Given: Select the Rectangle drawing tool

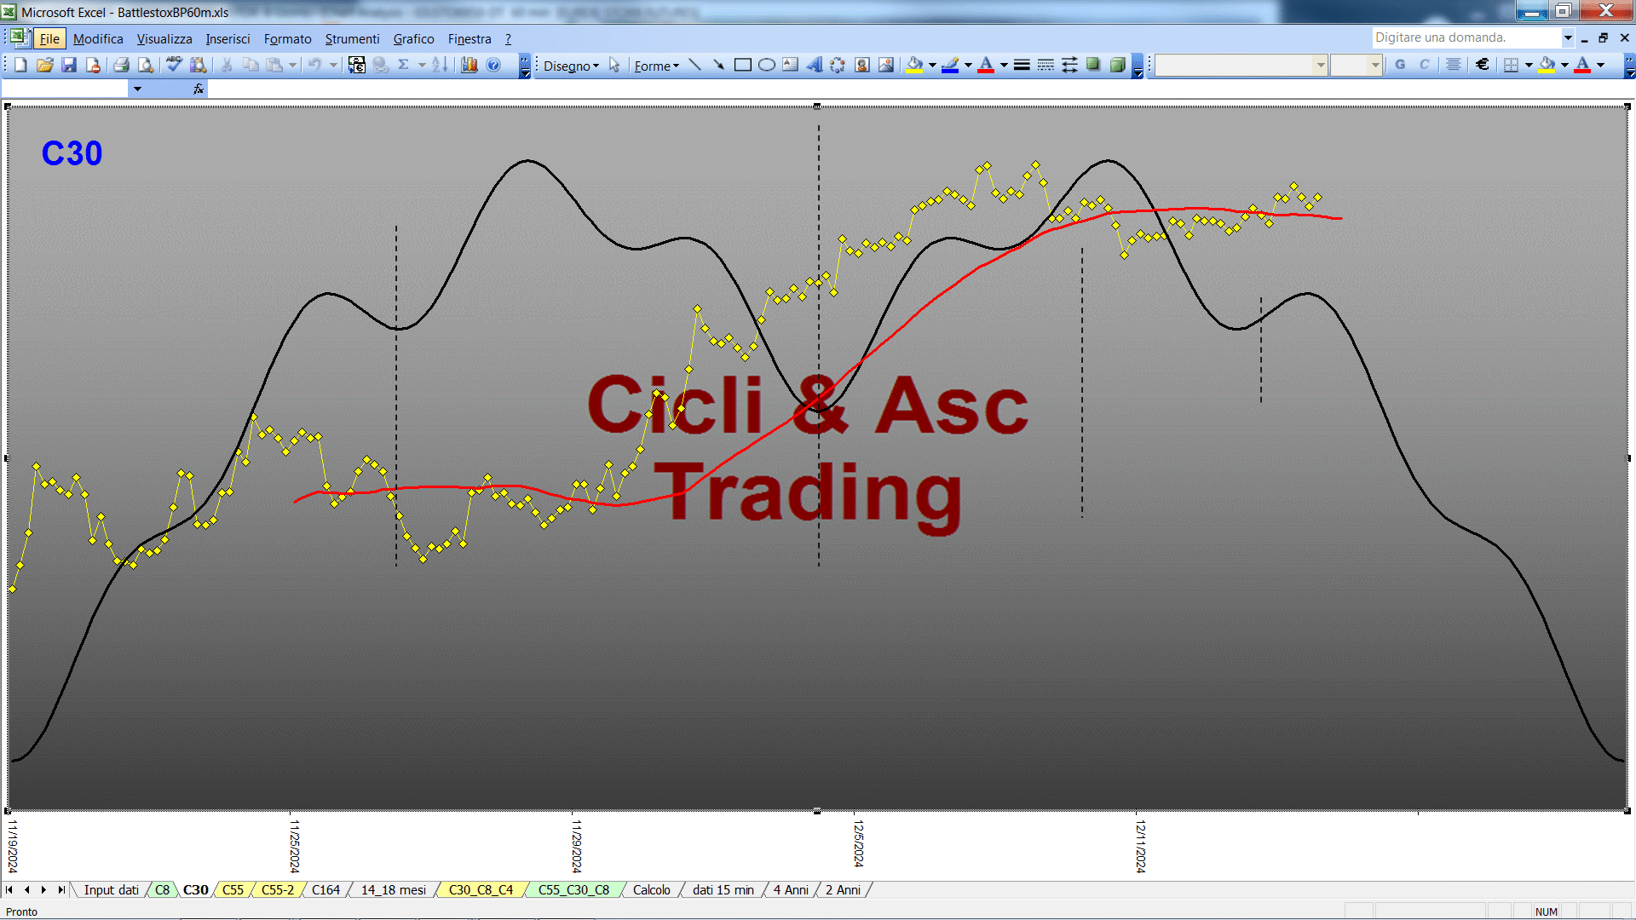Looking at the screenshot, I should [x=743, y=65].
